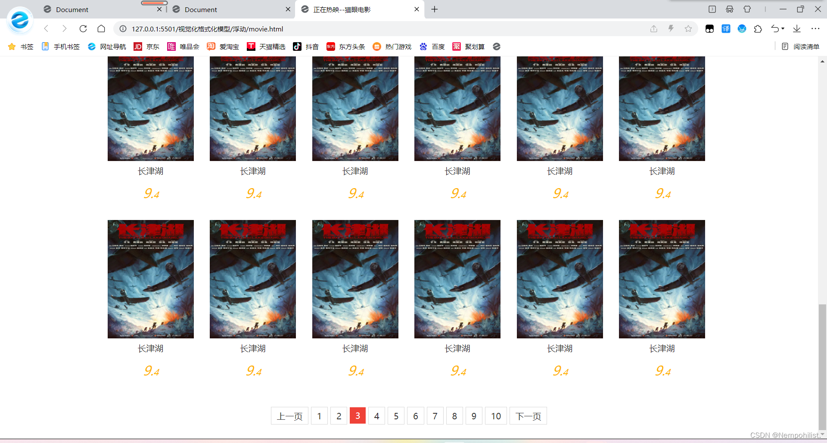Open the extensions puzzle icon
Screen dimensions: 827x443
[x=758, y=29]
